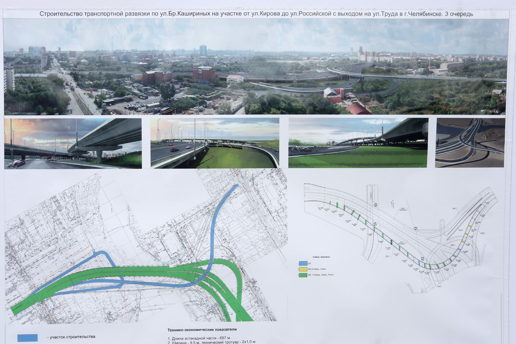Click the blue участок строительства swatch
This screenshot has width=516, height=344.
click(x=27, y=338)
